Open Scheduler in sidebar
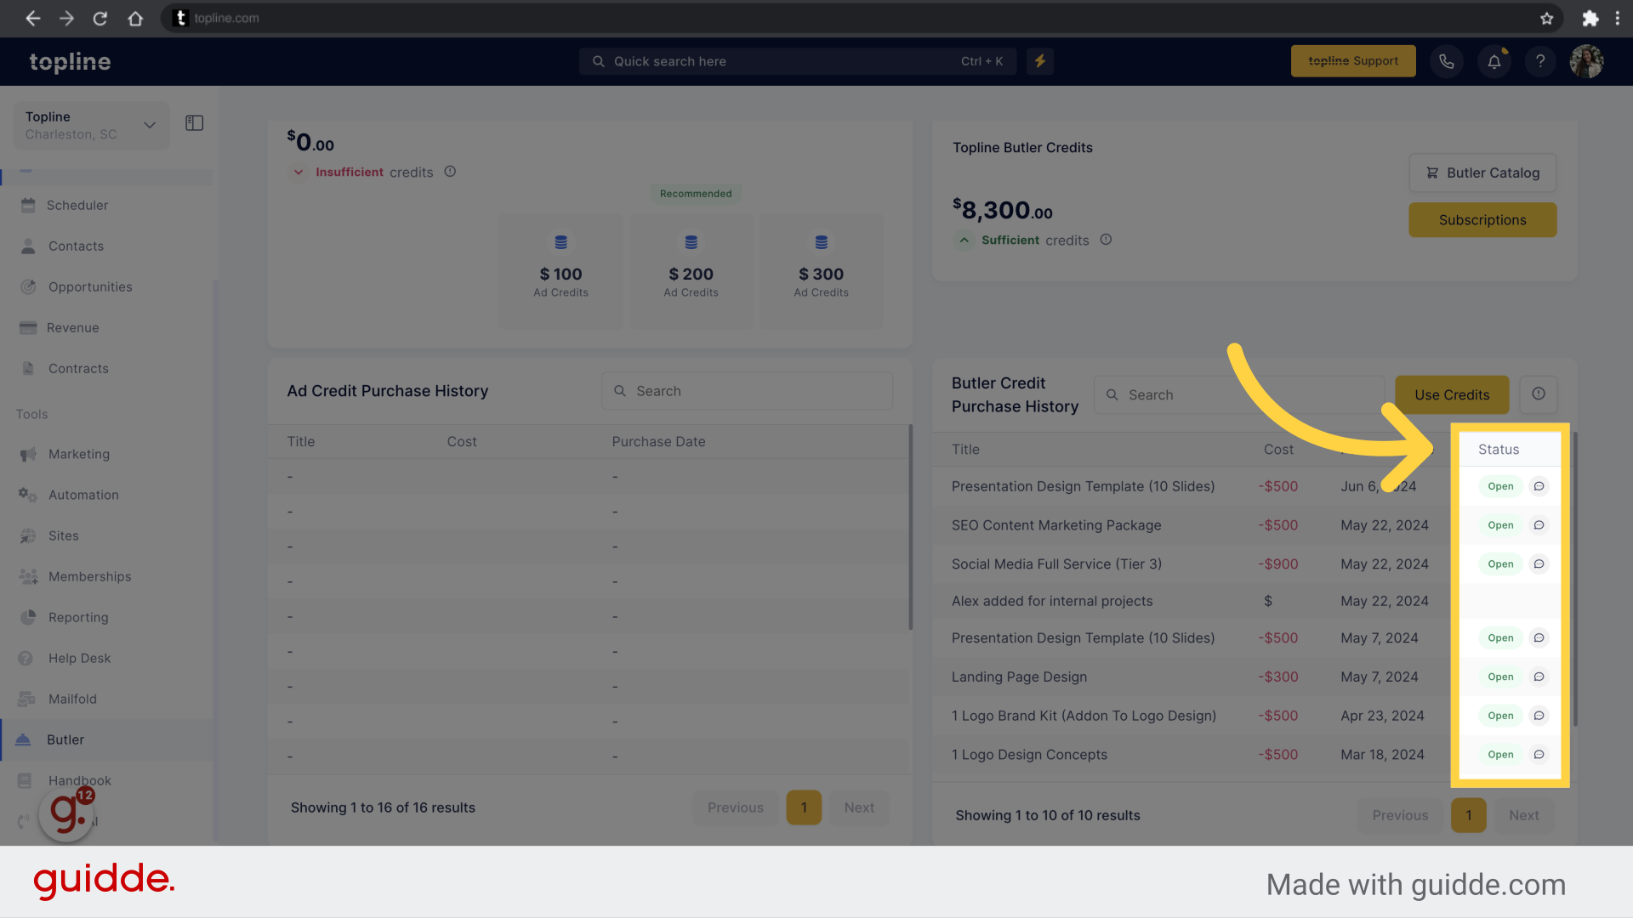The image size is (1633, 918). [x=107, y=206]
